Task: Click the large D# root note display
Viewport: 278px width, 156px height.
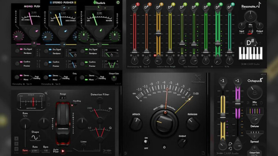Action: click(250, 43)
